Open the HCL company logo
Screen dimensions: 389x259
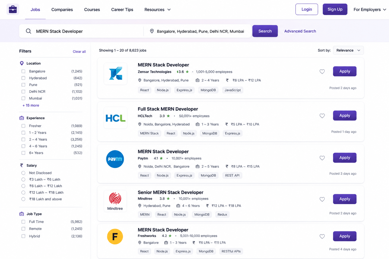[115, 118]
